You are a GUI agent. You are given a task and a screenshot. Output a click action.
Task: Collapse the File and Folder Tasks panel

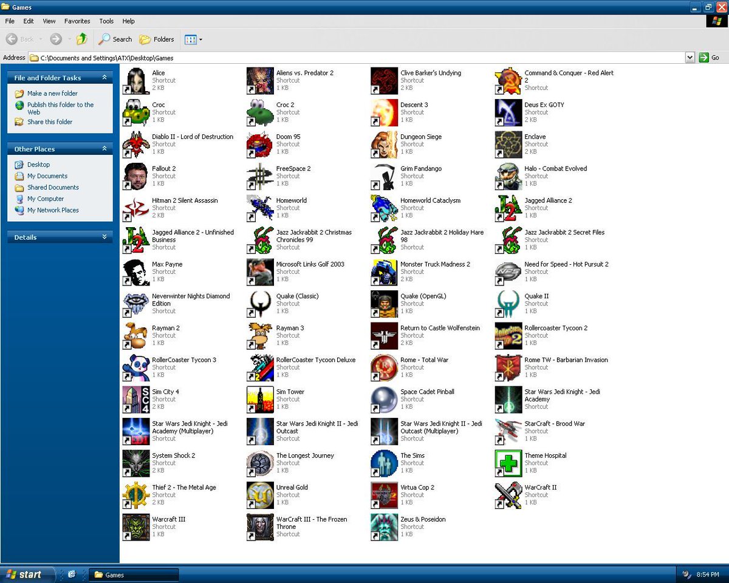pos(104,78)
